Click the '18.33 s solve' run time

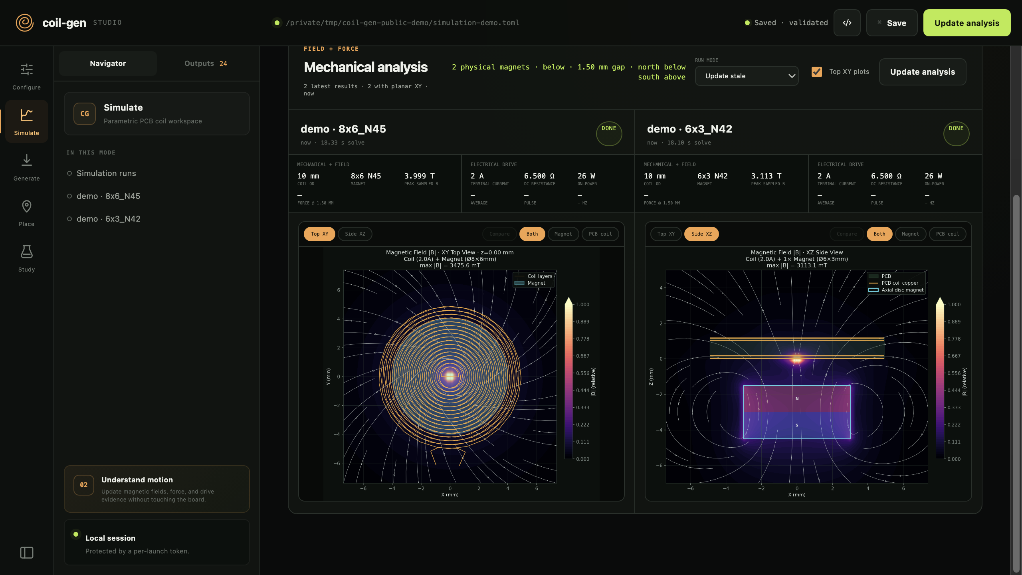pyautogui.click(x=343, y=143)
